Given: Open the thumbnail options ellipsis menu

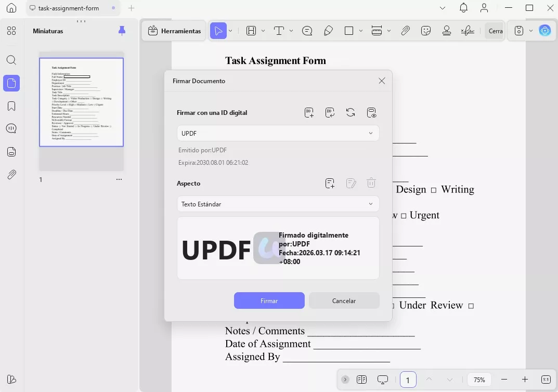Looking at the screenshot, I should point(119,179).
